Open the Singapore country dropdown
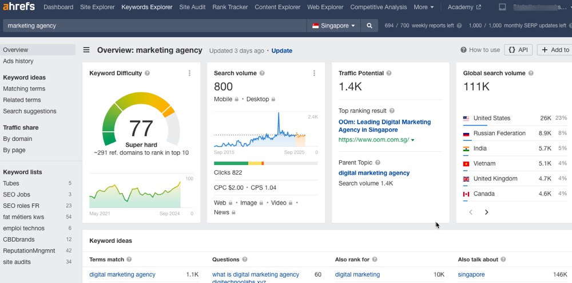This screenshot has height=283, width=572. tap(334, 26)
